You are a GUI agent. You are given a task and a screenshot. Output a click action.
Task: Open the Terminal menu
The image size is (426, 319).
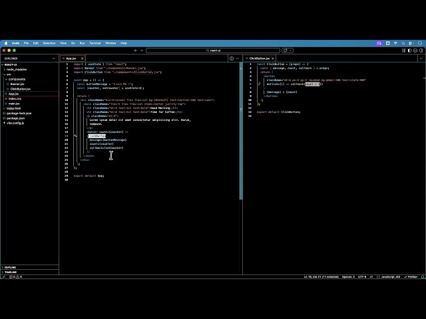tap(95, 43)
